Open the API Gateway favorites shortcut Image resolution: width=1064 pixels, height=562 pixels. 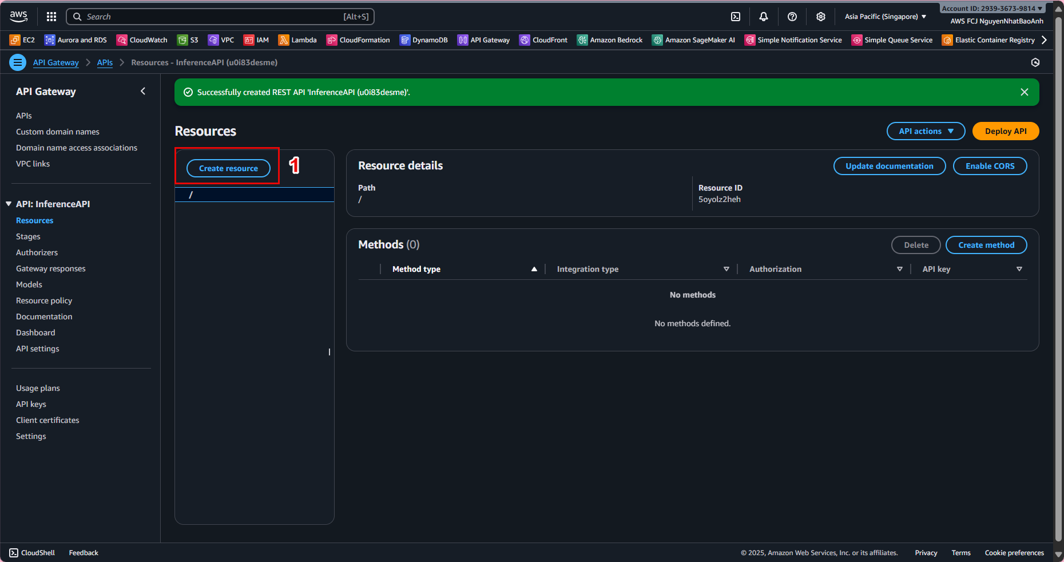[x=484, y=40]
